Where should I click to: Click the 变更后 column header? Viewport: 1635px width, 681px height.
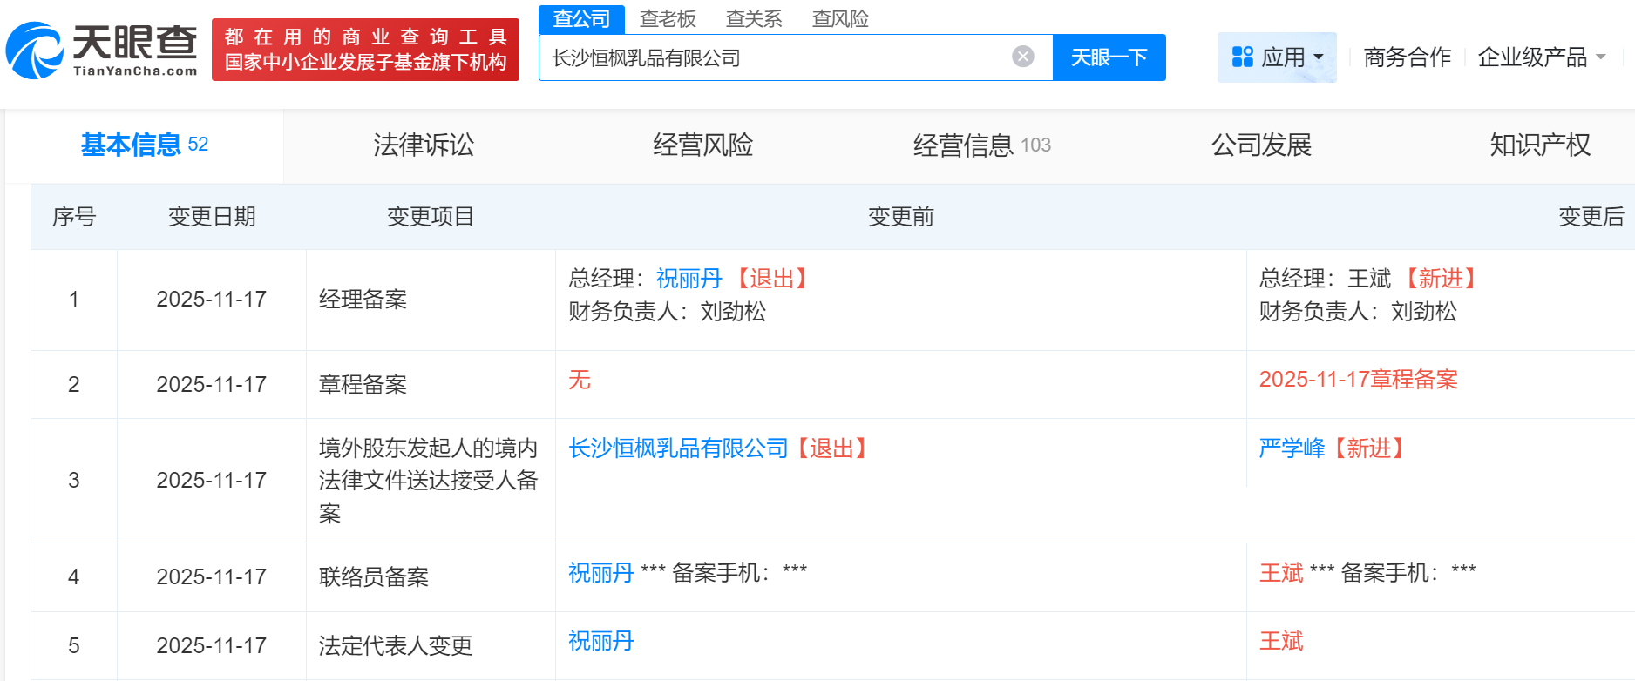click(1591, 217)
